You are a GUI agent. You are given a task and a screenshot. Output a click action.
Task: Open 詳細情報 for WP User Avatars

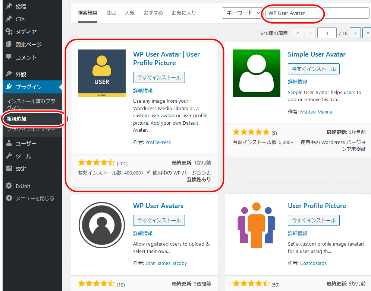143,233
